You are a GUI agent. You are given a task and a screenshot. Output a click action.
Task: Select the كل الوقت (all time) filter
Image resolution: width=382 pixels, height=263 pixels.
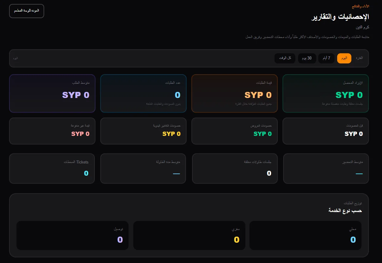285,58
